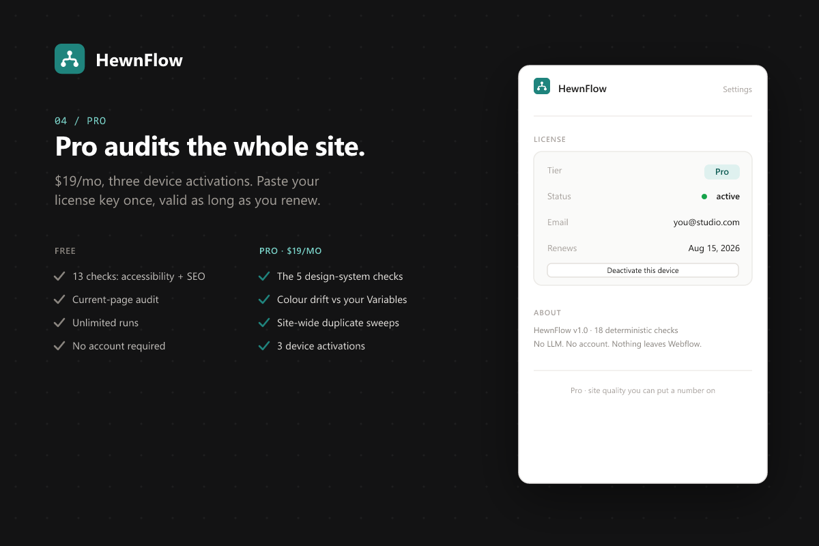Click the 'No account required' text
819x546 pixels.
pyautogui.click(x=119, y=346)
